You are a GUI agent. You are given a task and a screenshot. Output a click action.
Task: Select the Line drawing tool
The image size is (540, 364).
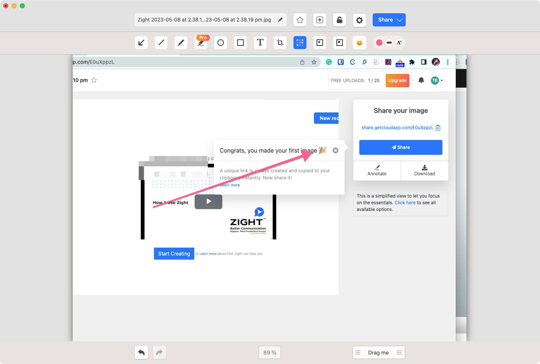click(x=161, y=42)
